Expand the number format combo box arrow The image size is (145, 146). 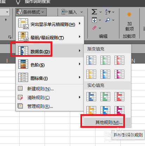(7, 12)
